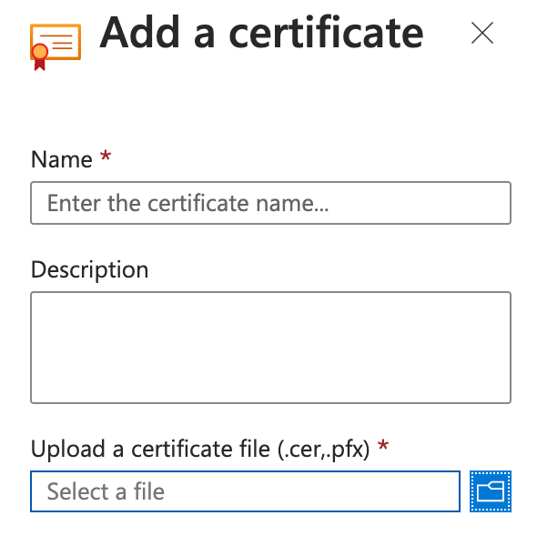Viewport: 537px width, 546px height.
Task: Click the 'Add a certificate' heading
Action: pos(261,34)
